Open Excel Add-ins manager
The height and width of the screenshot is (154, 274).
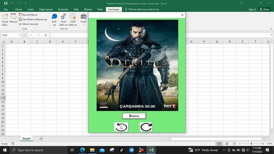point(63,20)
